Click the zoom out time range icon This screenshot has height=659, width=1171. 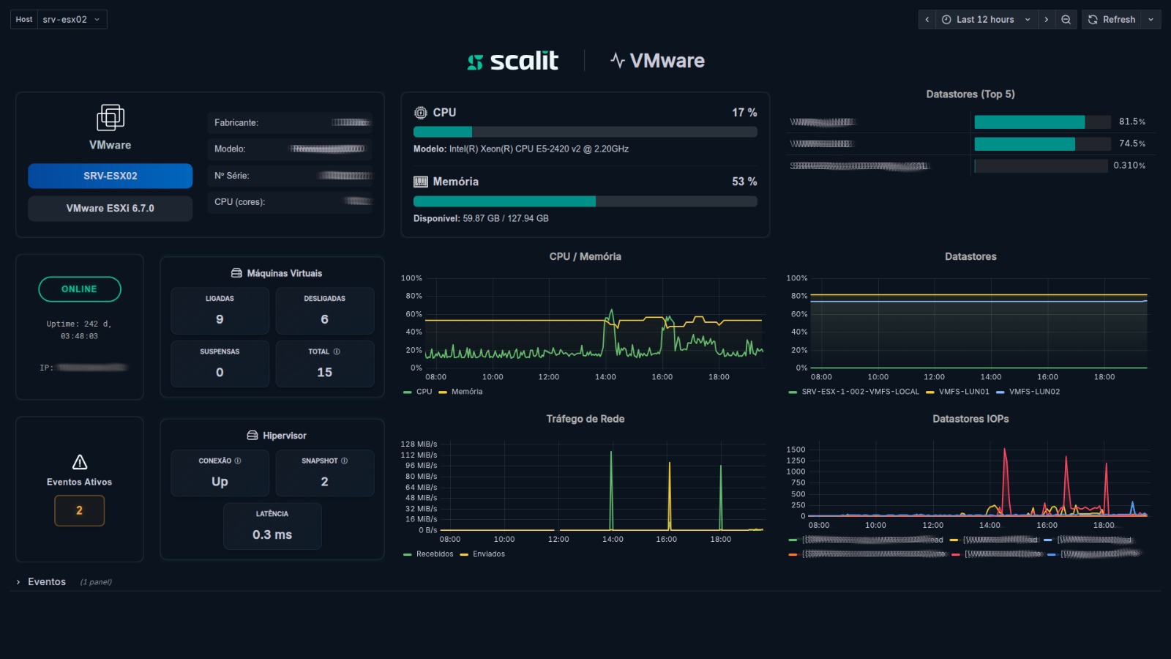1066,20
